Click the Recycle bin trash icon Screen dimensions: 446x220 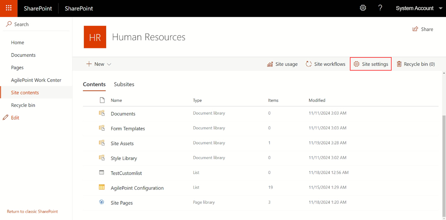click(x=399, y=64)
